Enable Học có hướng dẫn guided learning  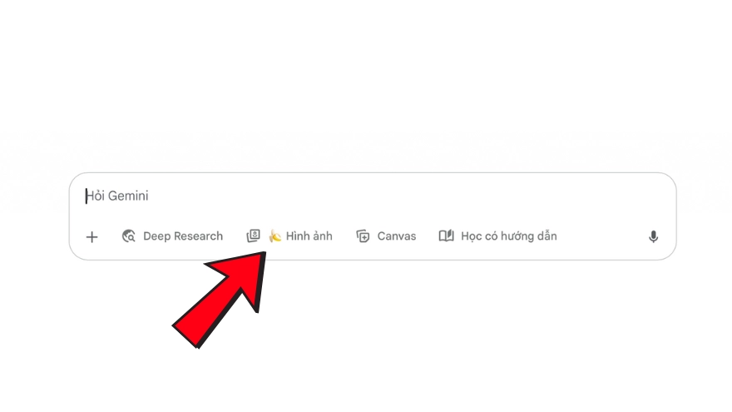[x=509, y=236]
